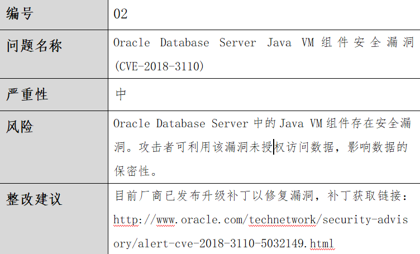
Task: Click the 'Oracle Database Server Java VM 组件安全漏洞' title text
Action: click(x=264, y=42)
